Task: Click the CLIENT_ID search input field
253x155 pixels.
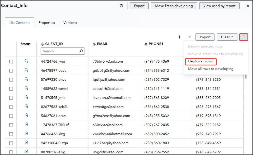Action: click(60, 51)
